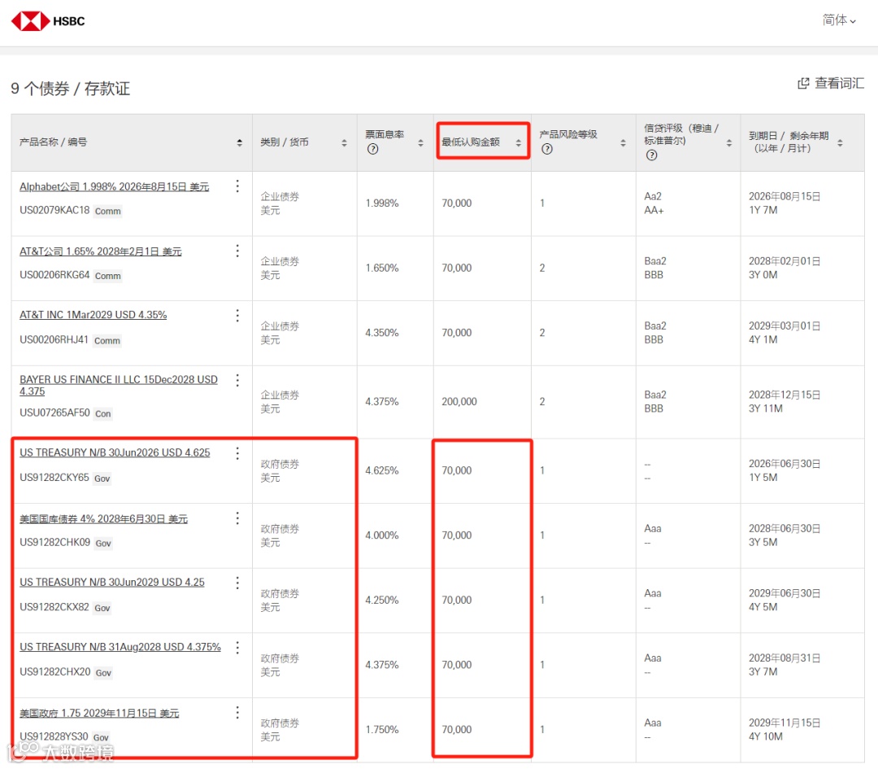Open 美国国库债券 4% 2028年6月30日 link
The height and width of the screenshot is (769, 878).
[x=103, y=519]
